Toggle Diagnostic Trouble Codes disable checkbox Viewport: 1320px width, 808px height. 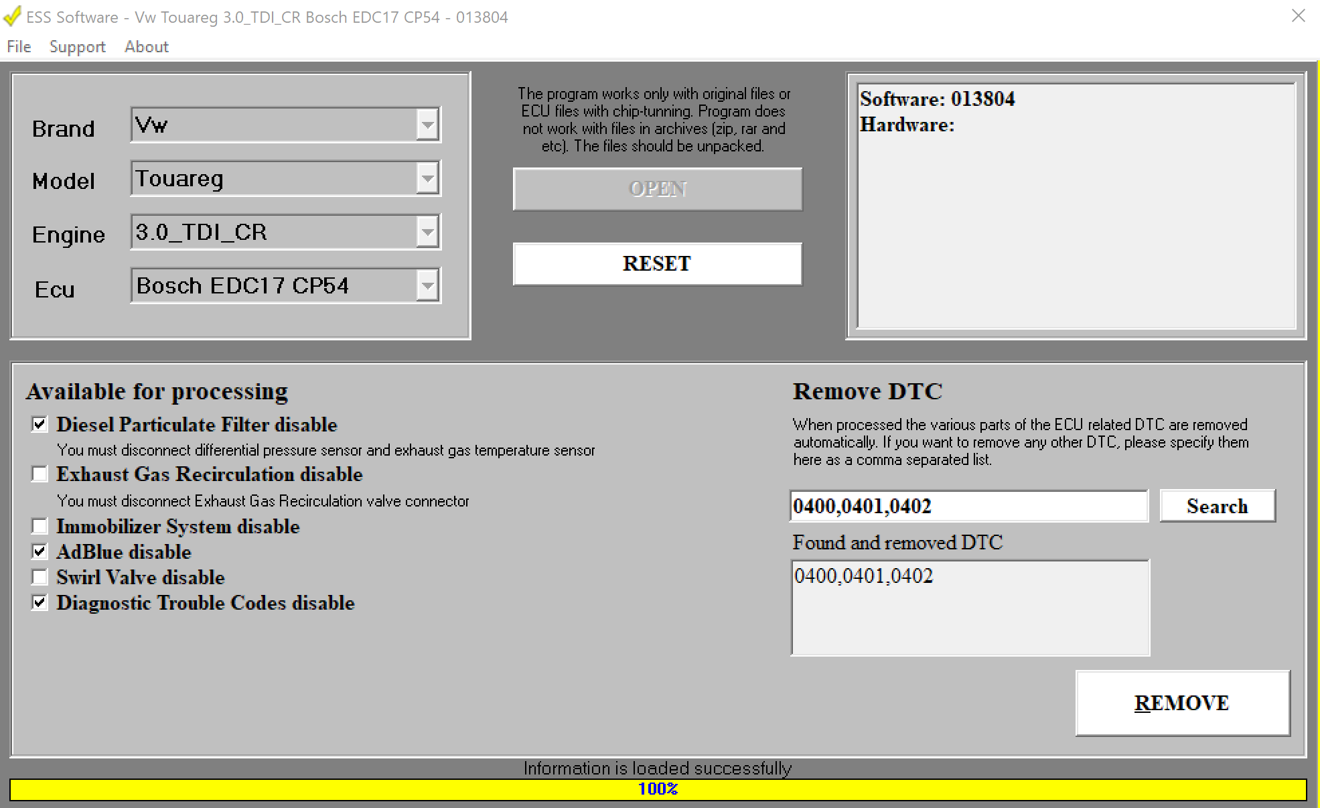tap(40, 602)
